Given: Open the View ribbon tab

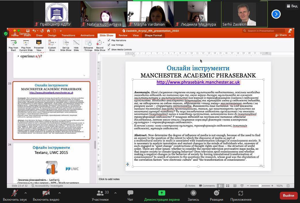Looking at the screenshot, I should (x=136, y=35).
